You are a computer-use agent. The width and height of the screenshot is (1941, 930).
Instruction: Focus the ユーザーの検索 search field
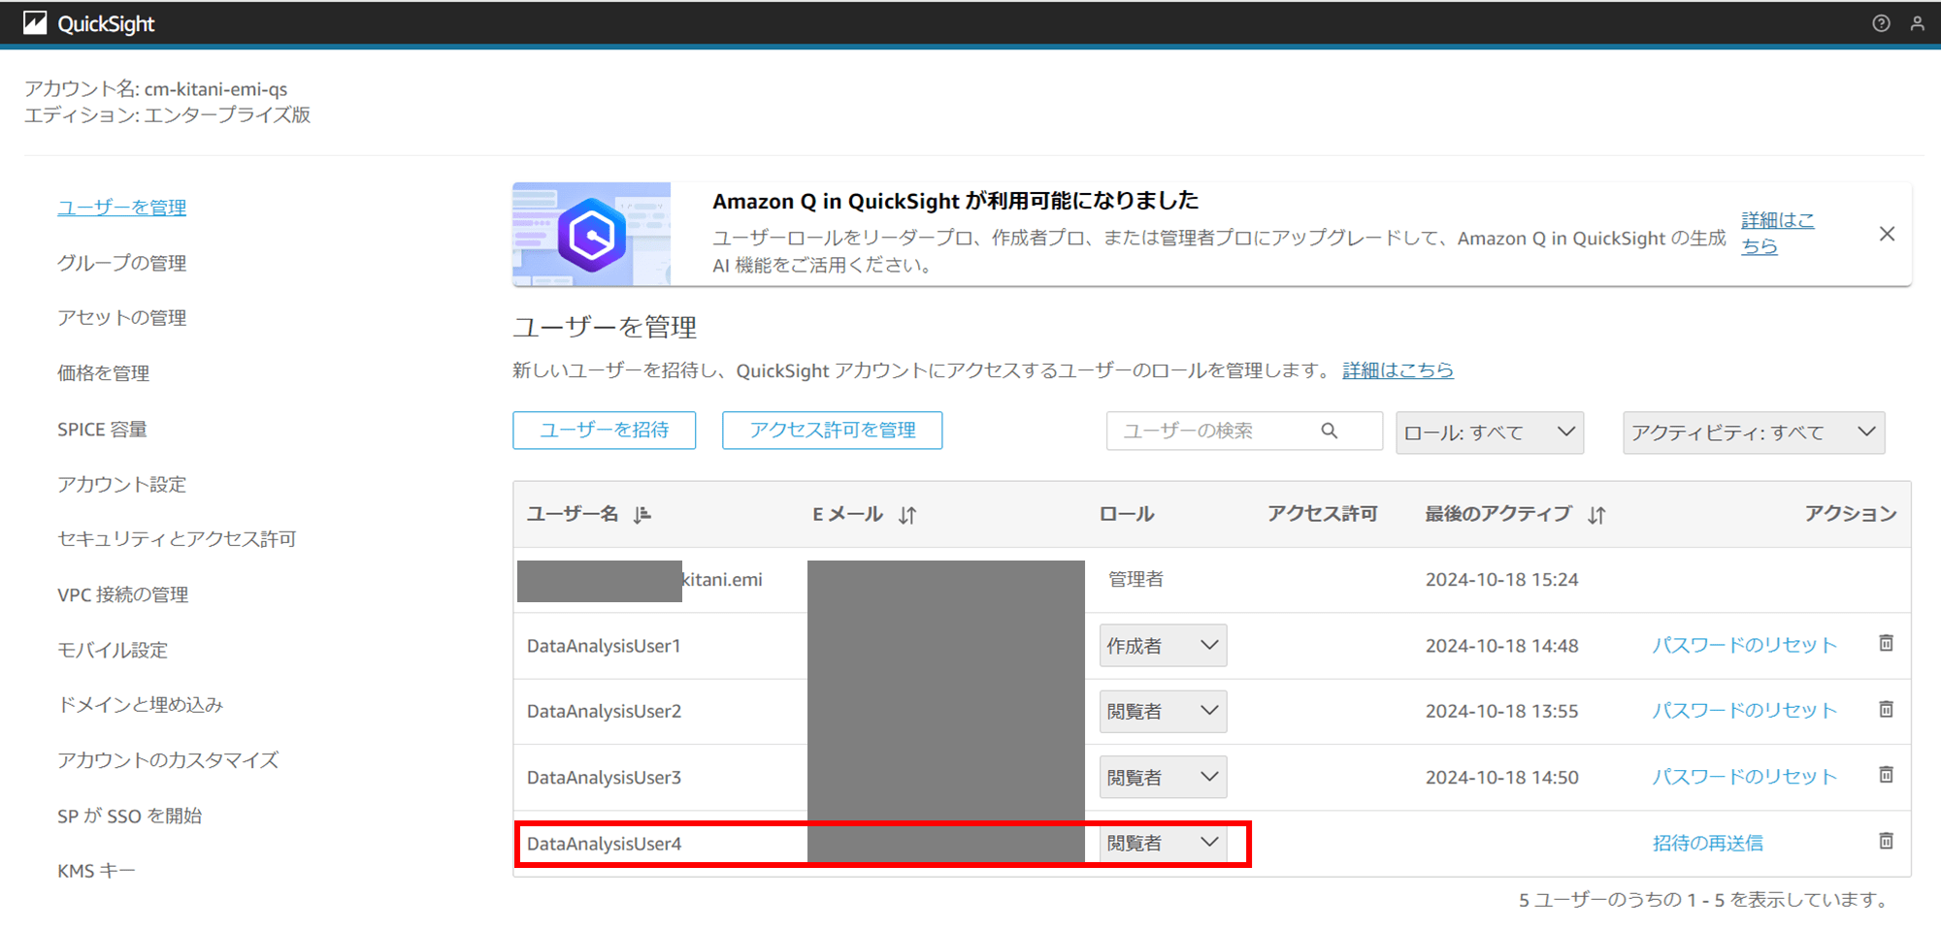1244,431
